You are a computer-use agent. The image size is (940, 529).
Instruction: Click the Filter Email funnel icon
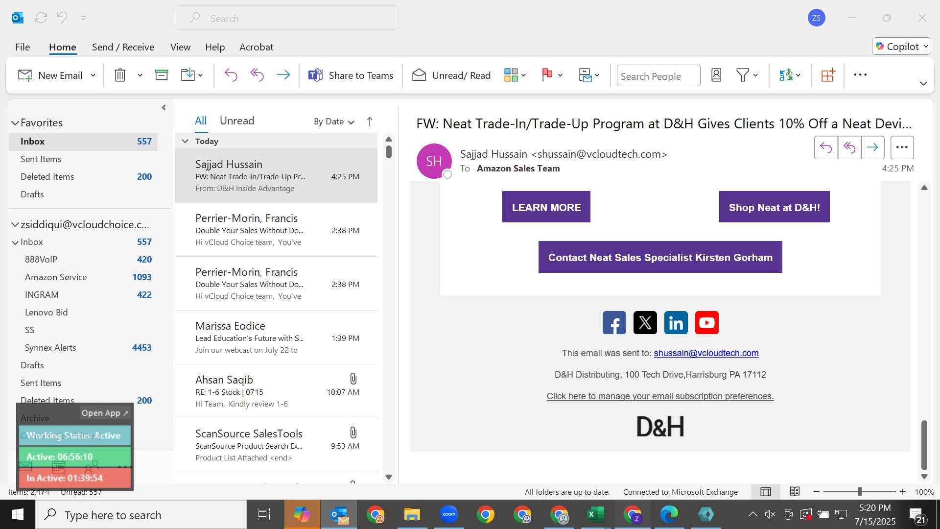(743, 75)
